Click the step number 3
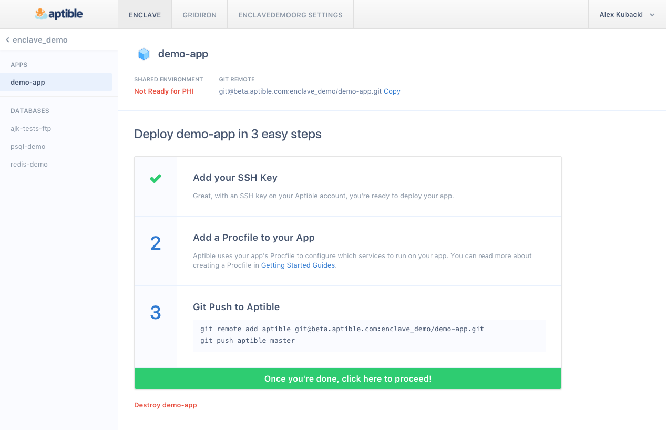666x430 pixels. pyautogui.click(x=156, y=313)
